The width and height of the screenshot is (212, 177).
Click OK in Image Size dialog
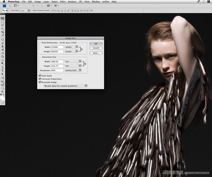pyautogui.click(x=96, y=44)
